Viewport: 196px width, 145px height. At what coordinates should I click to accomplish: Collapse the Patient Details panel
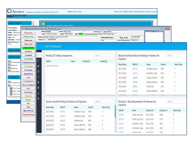[31, 23]
